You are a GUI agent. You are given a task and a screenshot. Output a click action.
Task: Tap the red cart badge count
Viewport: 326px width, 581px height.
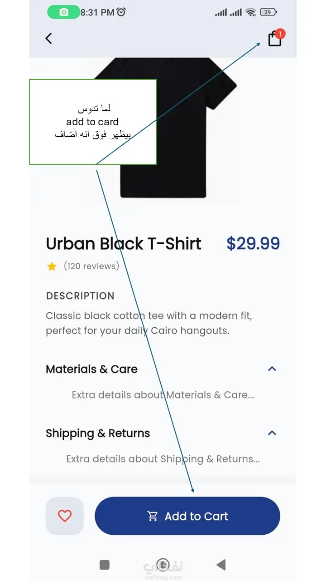coord(280,34)
